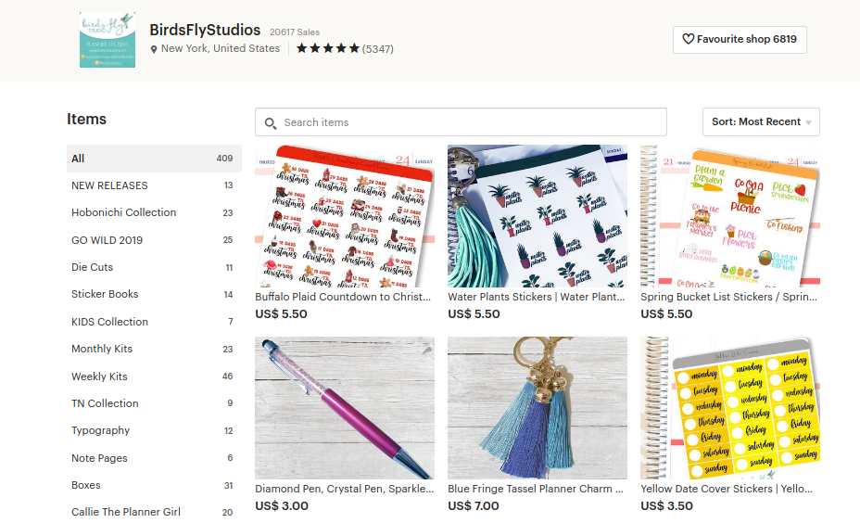Click the search magnifier icon
Viewport: 860px width, 523px height.
point(271,123)
